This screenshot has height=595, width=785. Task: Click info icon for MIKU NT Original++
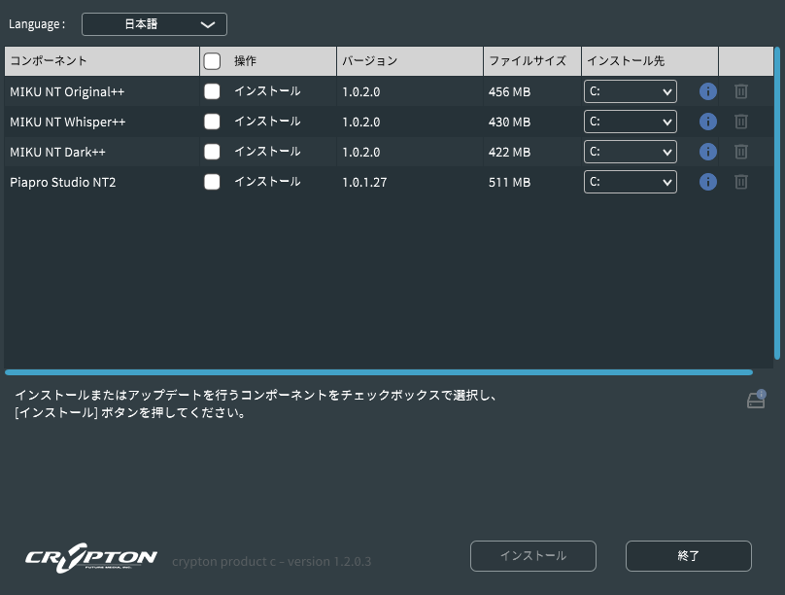click(708, 91)
